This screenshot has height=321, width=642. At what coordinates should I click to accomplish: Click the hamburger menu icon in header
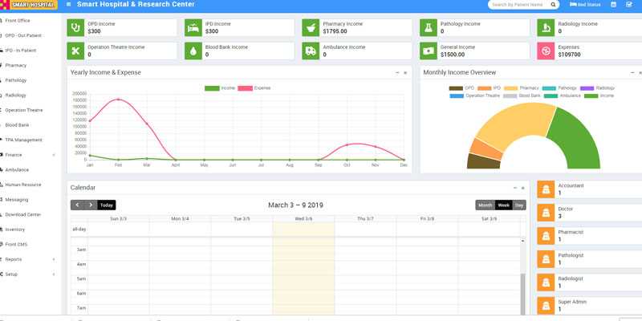[x=69, y=5]
